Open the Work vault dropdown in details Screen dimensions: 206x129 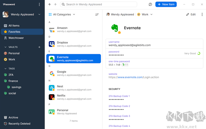pos(145,14)
